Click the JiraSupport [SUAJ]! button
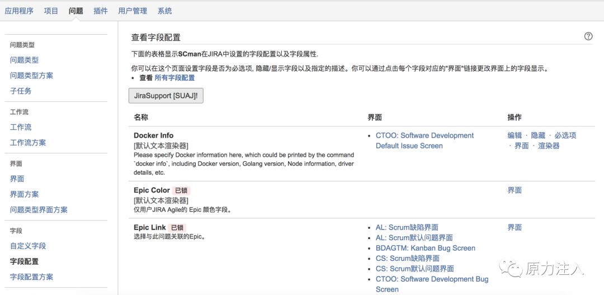The image size is (604, 295). [166, 96]
